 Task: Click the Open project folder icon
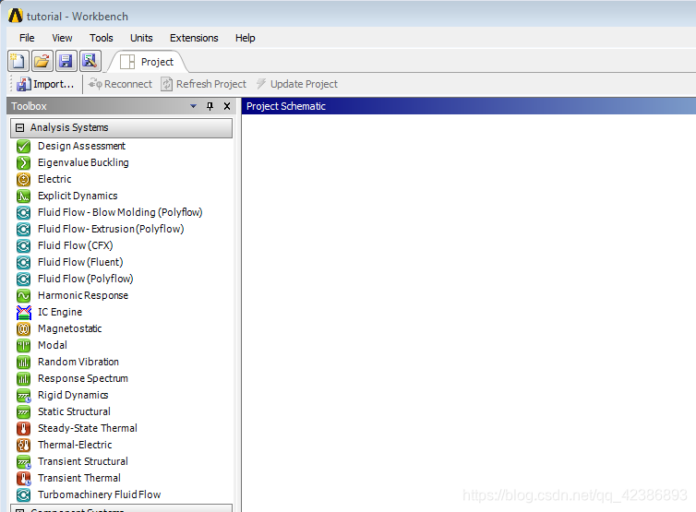point(42,61)
